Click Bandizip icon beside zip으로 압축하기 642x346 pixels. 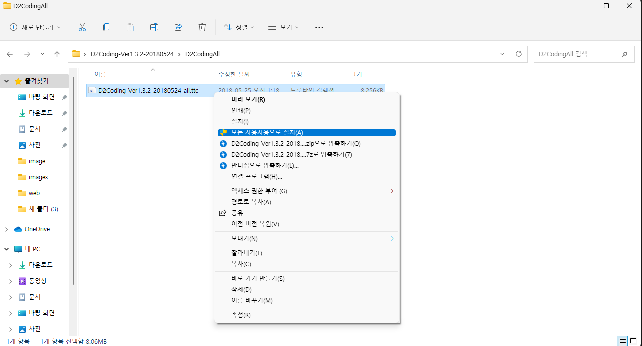pos(223,143)
